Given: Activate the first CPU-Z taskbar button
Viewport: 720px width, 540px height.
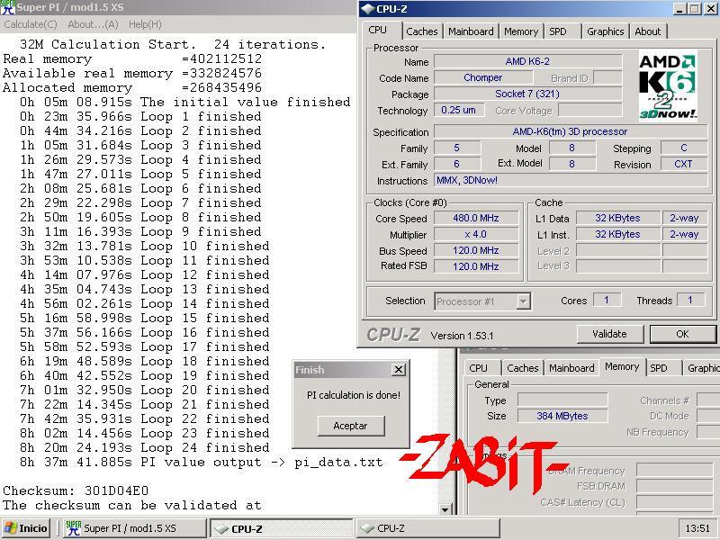Looking at the screenshot, I should [x=281, y=528].
